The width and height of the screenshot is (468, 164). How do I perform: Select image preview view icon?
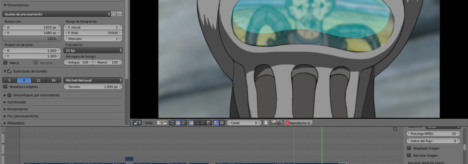pyautogui.click(x=178, y=123)
